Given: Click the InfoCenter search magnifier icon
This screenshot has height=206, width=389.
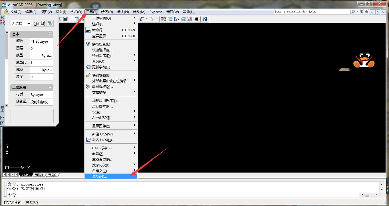Looking at the screenshot, I should point(353,12).
